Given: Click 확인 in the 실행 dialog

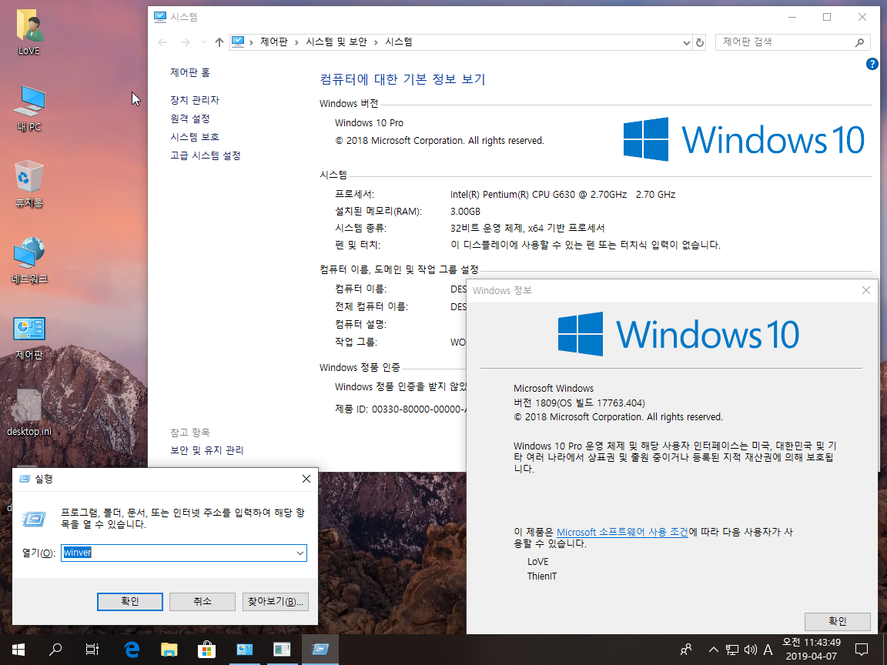Looking at the screenshot, I should coord(130,602).
